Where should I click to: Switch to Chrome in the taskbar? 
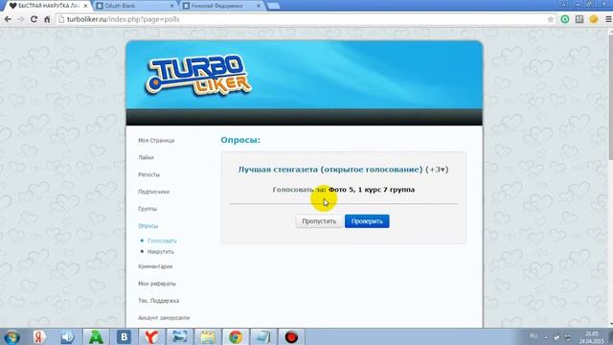236,336
